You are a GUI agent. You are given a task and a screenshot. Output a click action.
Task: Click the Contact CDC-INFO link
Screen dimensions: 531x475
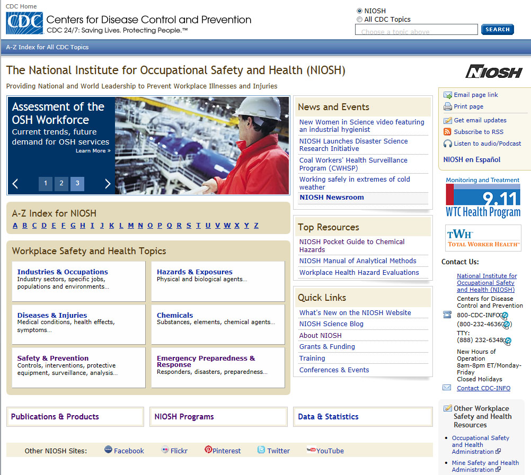coord(484,388)
